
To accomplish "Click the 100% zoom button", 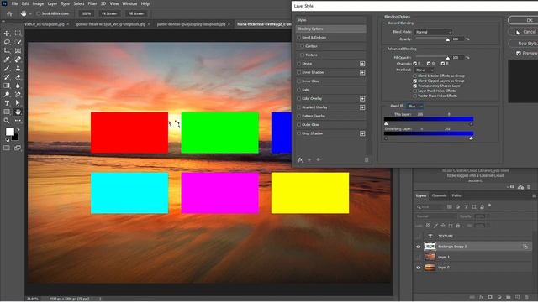I will tap(86, 13).
